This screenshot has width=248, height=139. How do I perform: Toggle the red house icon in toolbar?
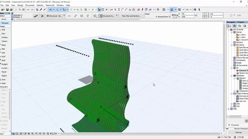click(134, 10)
